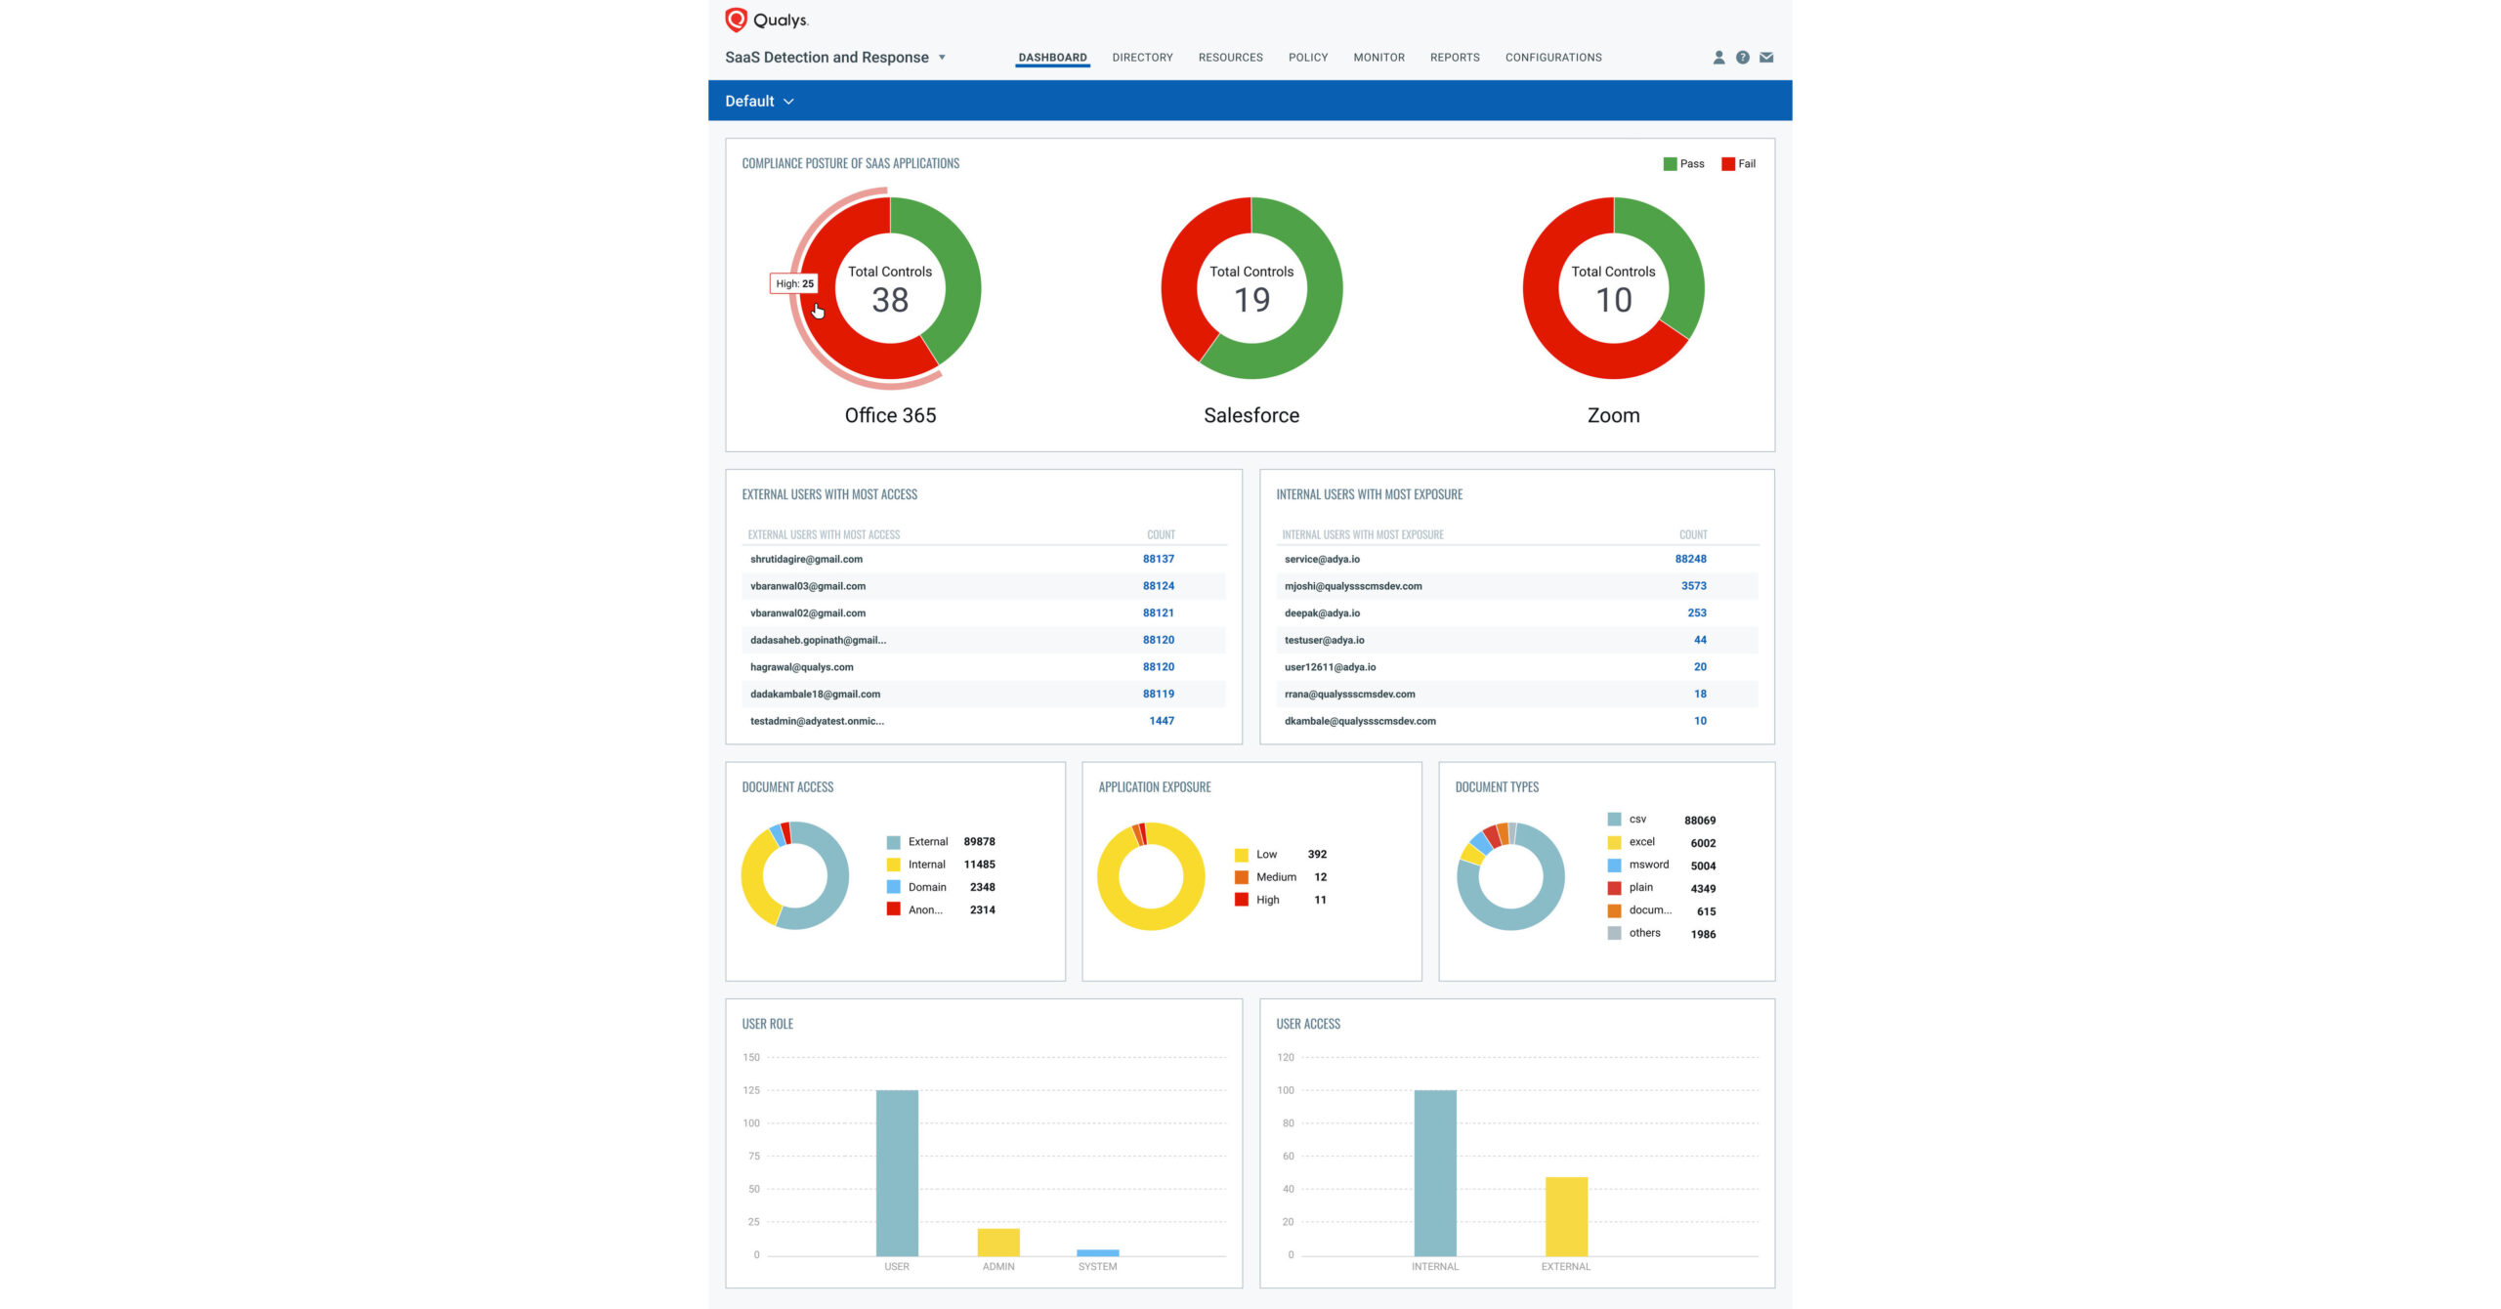This screenshot has width=2501, height=1309.
Task: Open the Monitor tab
Action: 1378,58
